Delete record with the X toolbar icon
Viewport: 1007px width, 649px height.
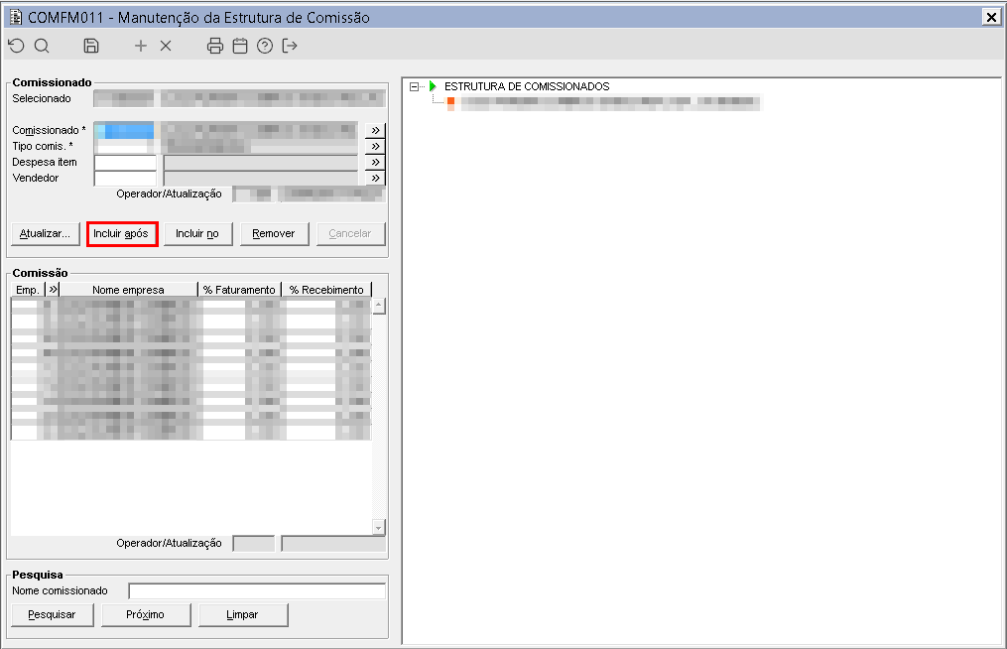[x=166, y=46]
